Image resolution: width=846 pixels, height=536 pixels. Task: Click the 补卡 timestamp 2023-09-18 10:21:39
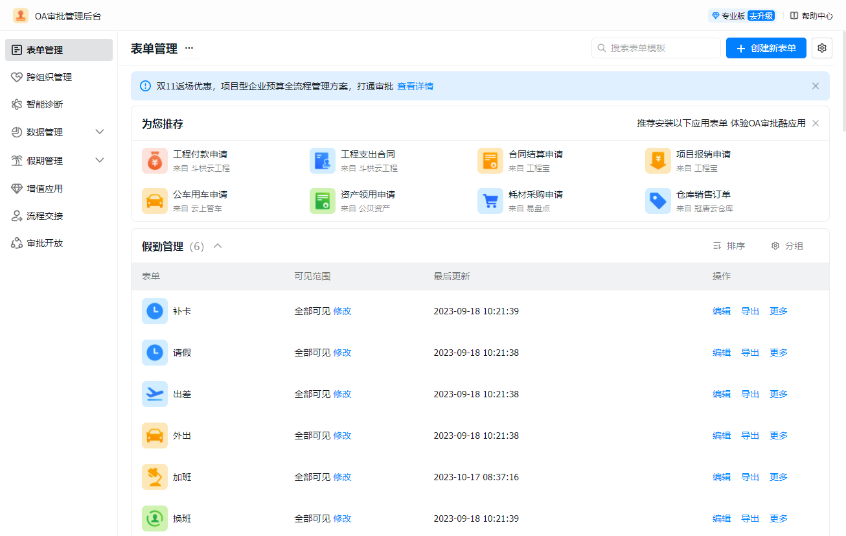tap(476, 311)
